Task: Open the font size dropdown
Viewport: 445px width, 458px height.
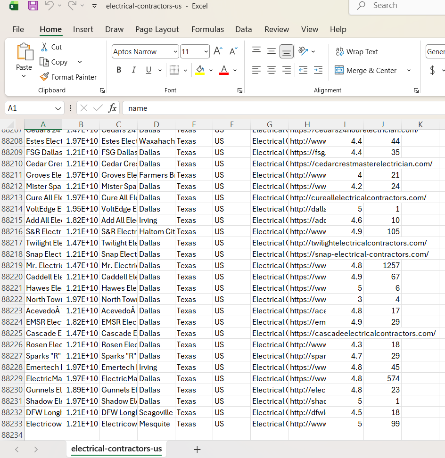Action: click(206, 52)
